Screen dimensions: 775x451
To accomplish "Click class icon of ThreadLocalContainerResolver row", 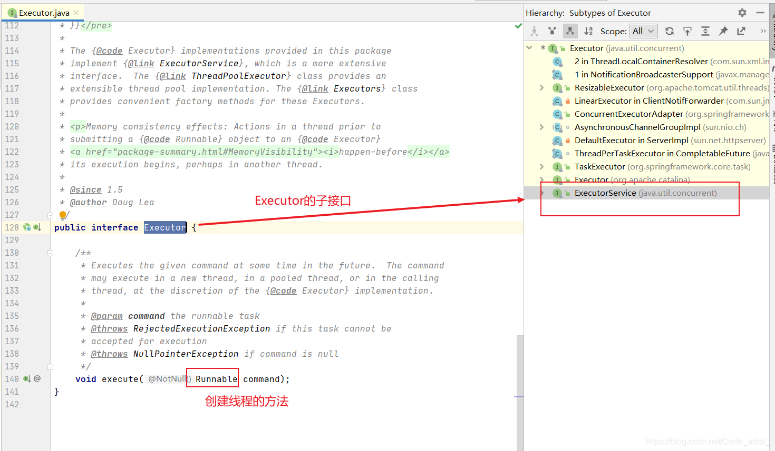I will [x=557, y=62].
